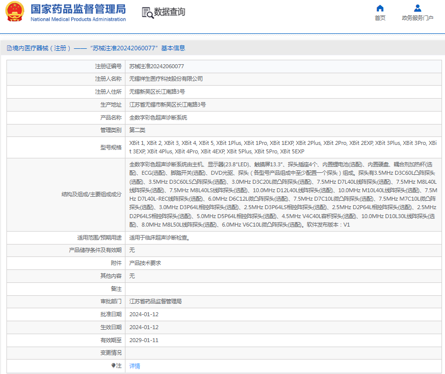Screen dimensions: 445x374
Task: Click the 生效日期 value 2024-01-12
Action: (x=144, y=327)
